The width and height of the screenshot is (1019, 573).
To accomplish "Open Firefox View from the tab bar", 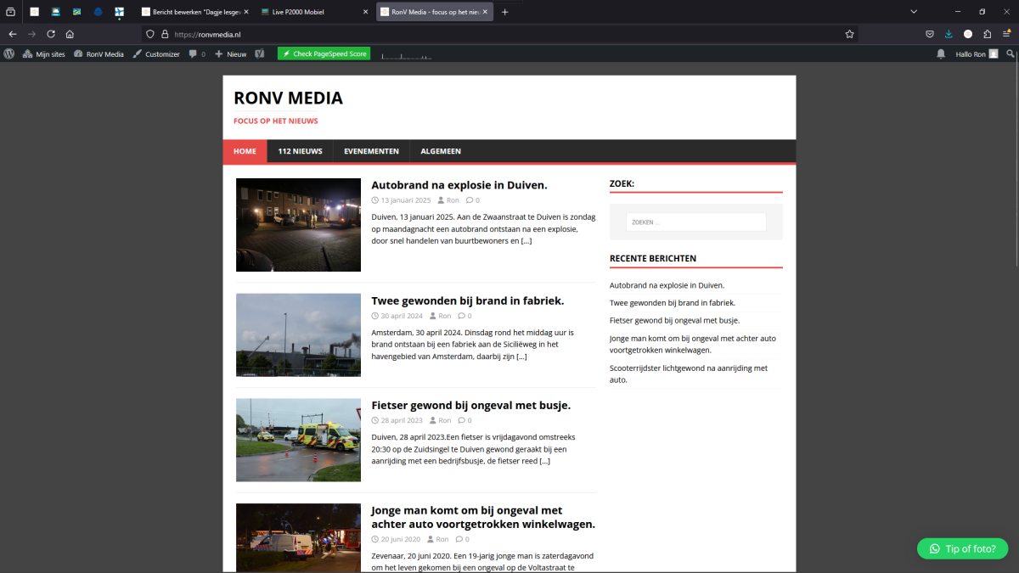I will tap(11, 12).
